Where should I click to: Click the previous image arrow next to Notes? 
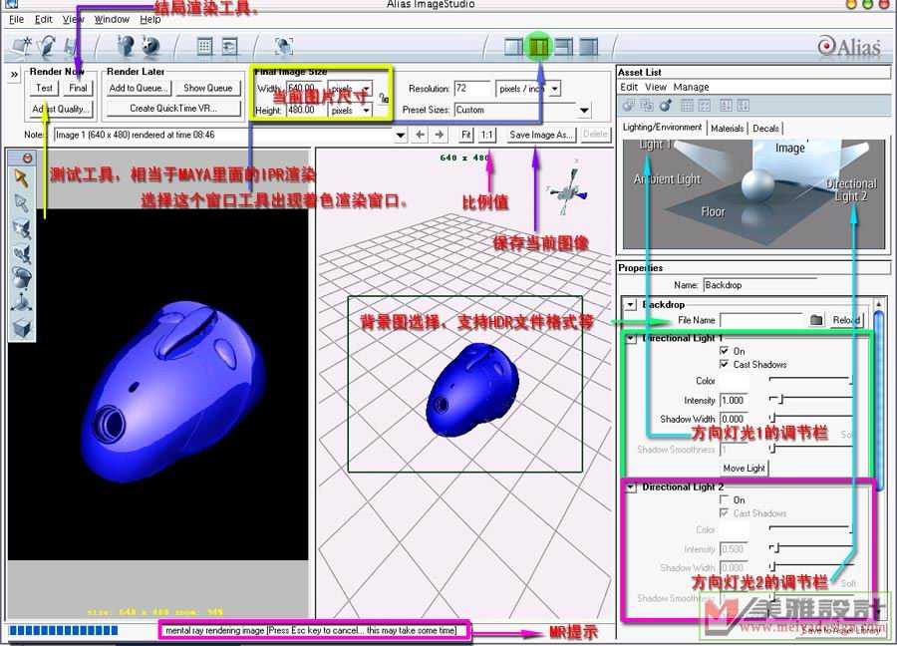(421, 135)
